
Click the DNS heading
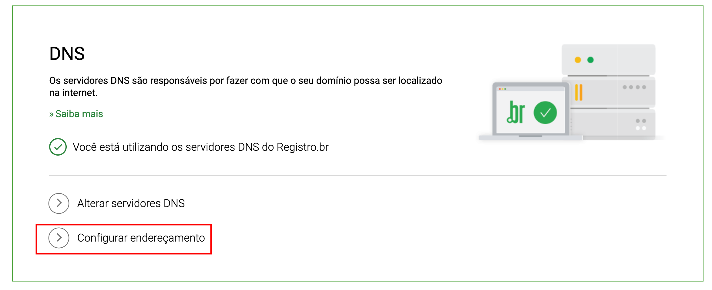pos(67,54)
